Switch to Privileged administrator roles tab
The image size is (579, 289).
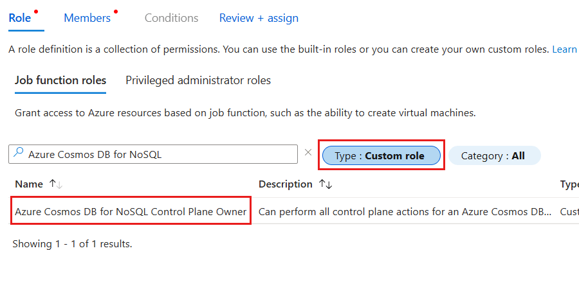(198, 80)
